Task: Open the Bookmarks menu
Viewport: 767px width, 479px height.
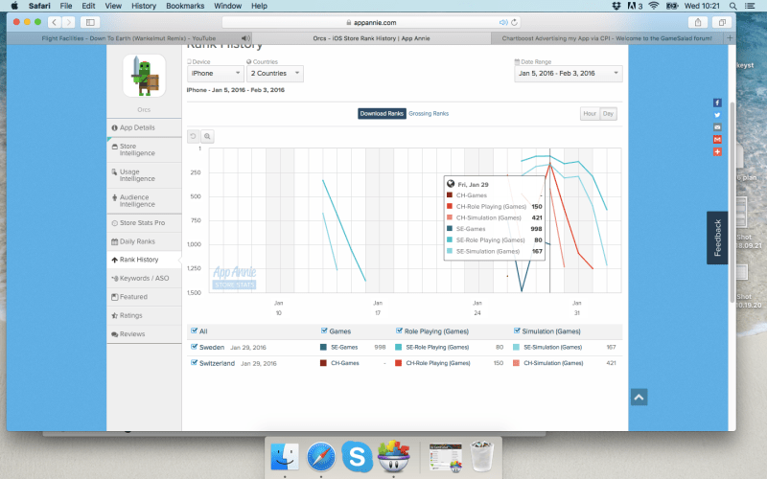Action: pyautogui.click(x=185, y=6)
